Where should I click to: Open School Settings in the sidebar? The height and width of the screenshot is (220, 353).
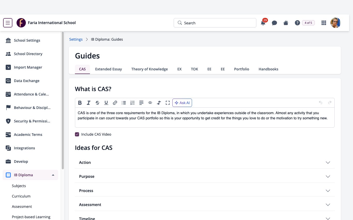(30, 40)
